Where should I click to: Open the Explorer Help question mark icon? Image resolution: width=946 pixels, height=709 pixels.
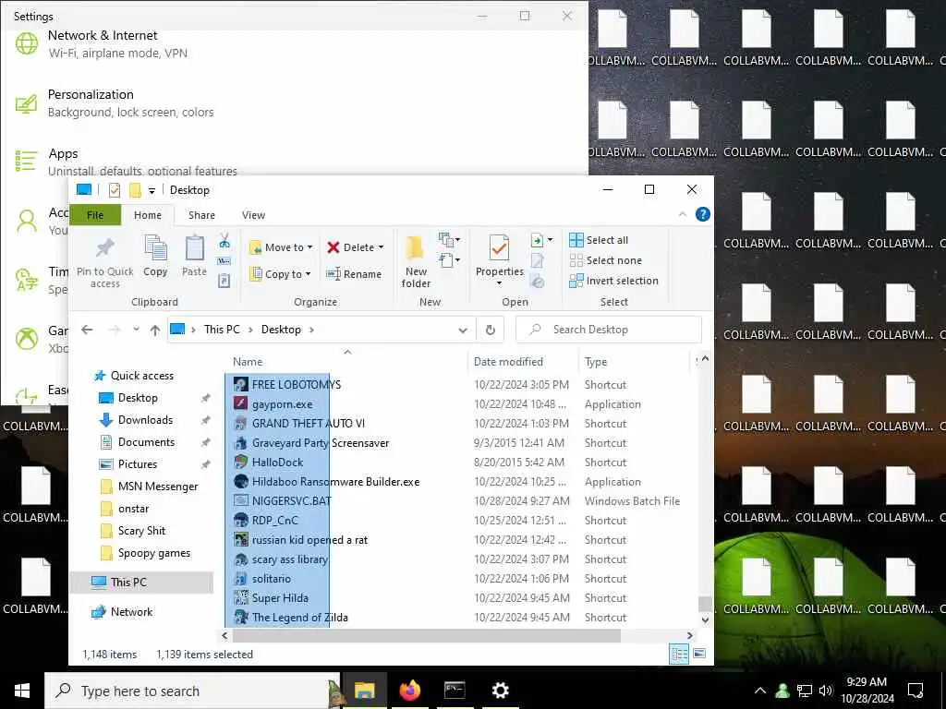(x=702, y=214)
